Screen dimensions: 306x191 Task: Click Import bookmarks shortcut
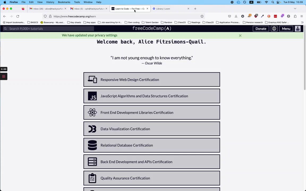point(14,22)
